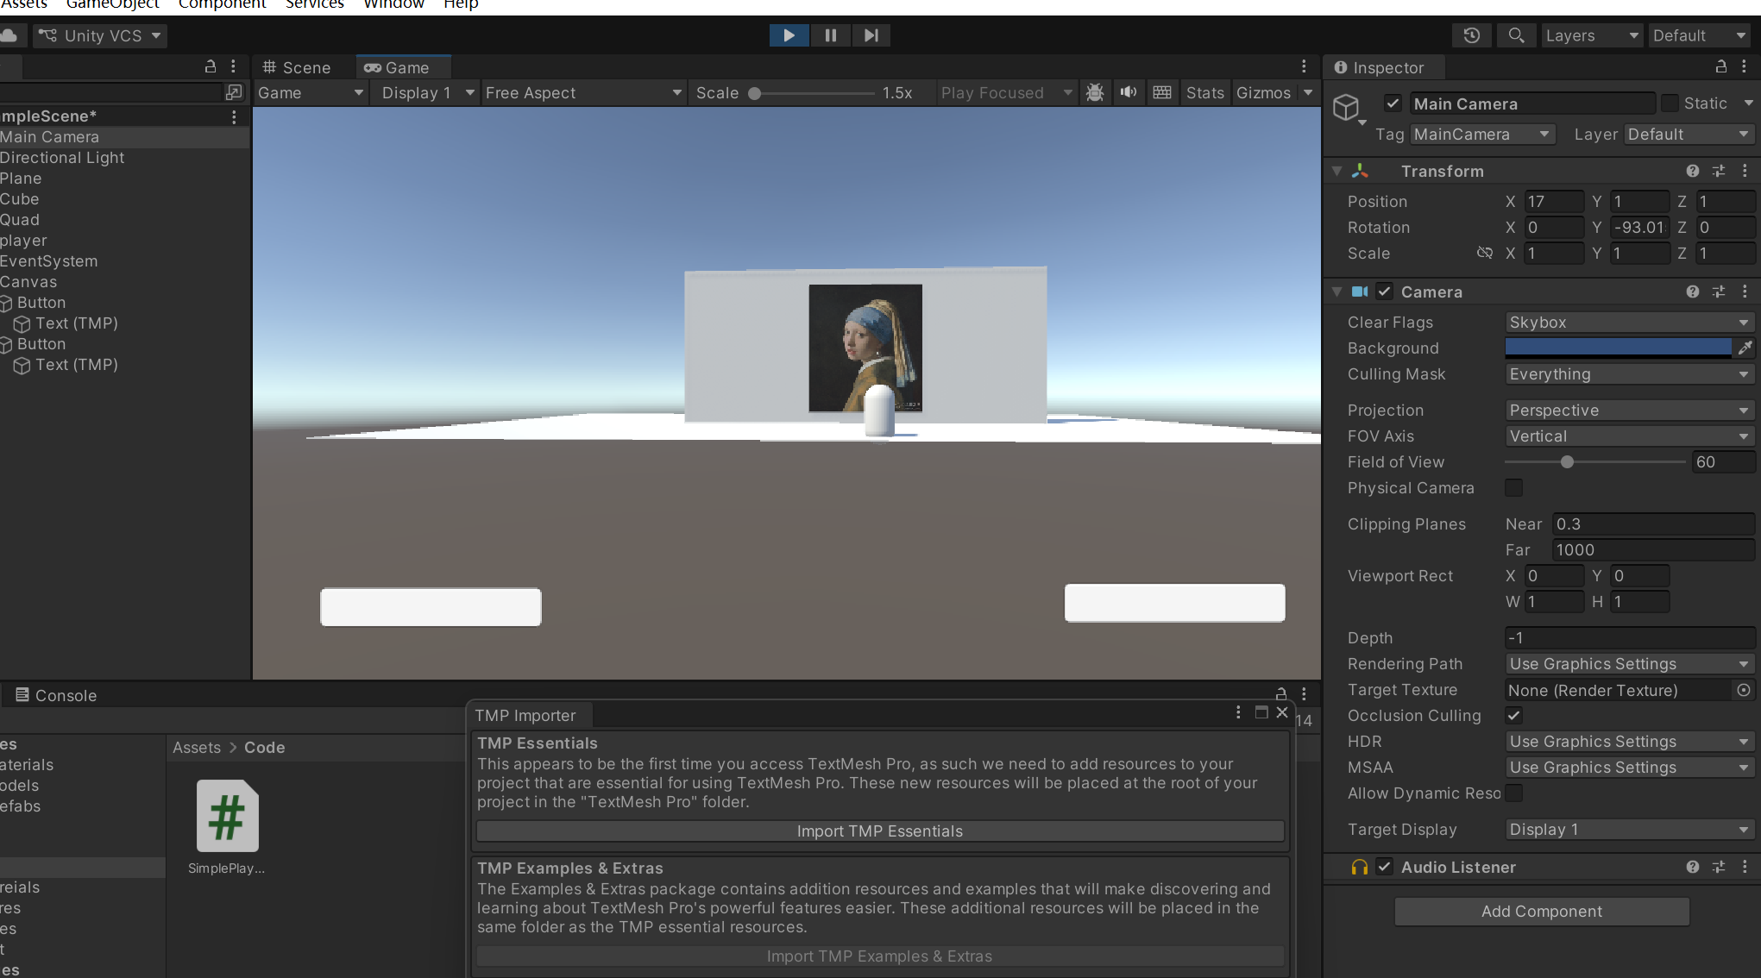
Task: Uncheck the Main Camera active checkbox
Action: pyautogui.click(x=1393, y=103)
